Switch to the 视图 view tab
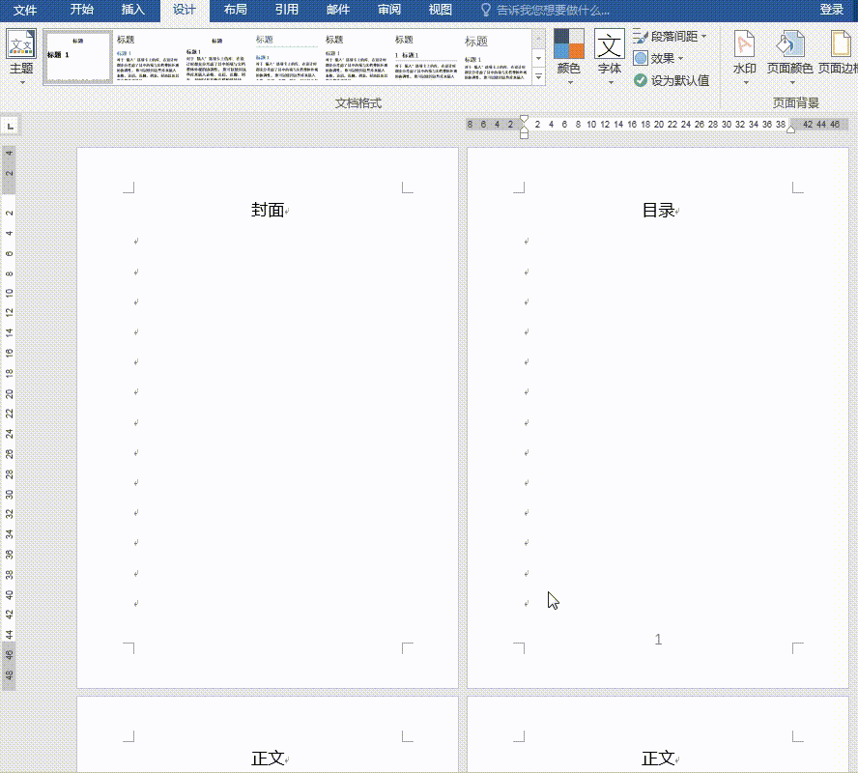Image resolution: width=858 pixels, height=773 pixels. point(440,10)
